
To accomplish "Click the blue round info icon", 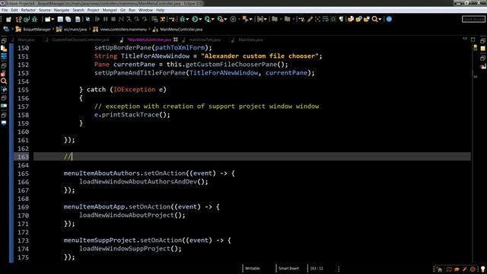I will 389,19.
